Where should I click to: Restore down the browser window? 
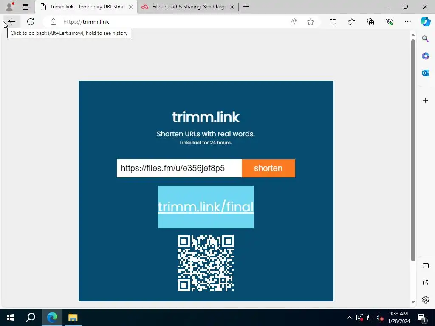pos(406,7)
